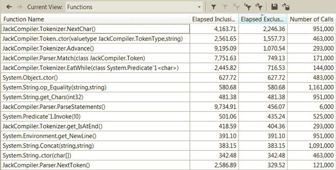
Task: Click the database export icon
Action: 286,7
